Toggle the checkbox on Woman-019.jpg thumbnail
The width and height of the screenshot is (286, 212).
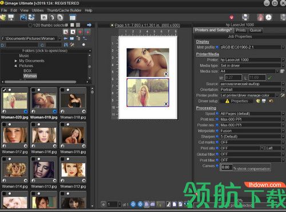pos(33,90)
